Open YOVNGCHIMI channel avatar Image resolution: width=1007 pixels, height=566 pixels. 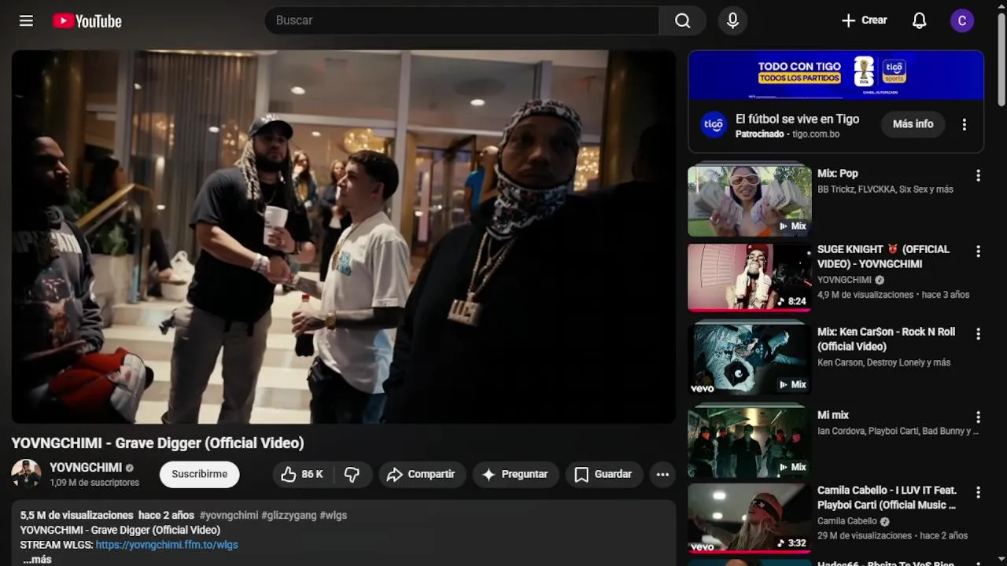[26, 474]
